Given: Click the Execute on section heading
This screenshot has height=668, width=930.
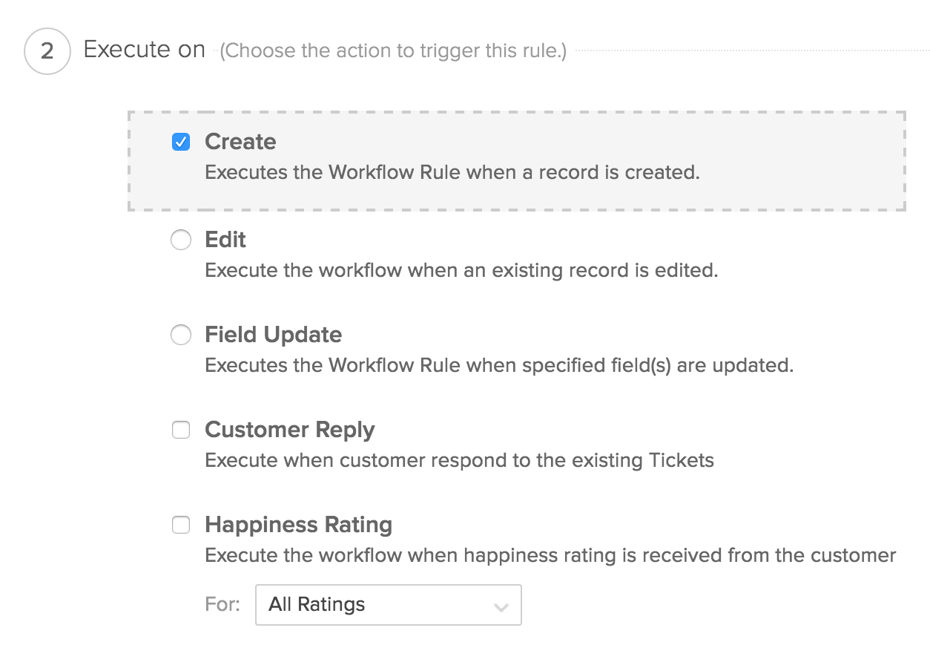Looking at the screenshot, I should coord(144,50).
